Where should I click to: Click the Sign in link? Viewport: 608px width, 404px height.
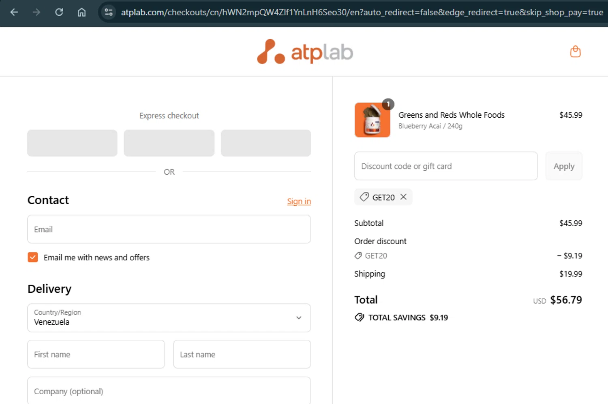click(x=299, y=201)
